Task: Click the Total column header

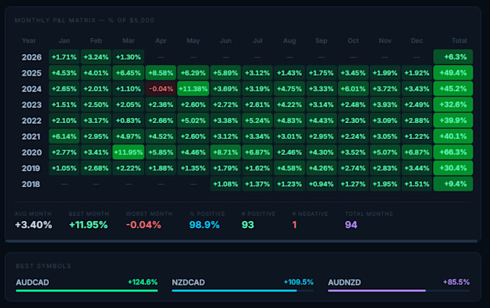Action: click(459, 41)
